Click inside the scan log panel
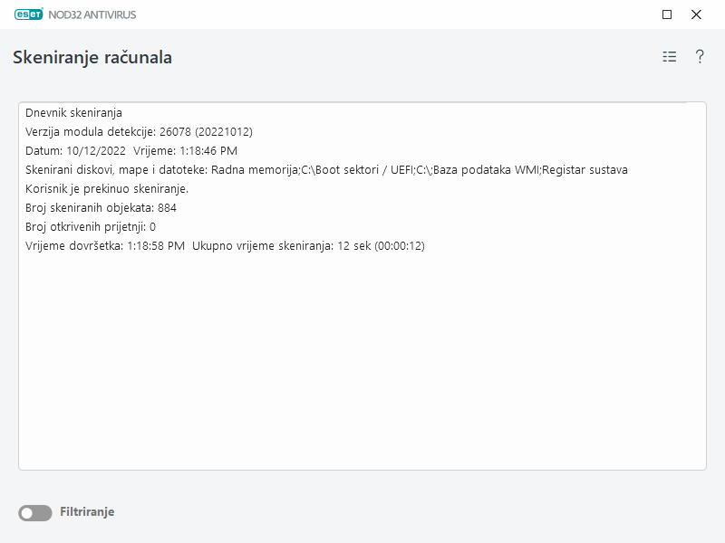725x543 pixels. click(x=362, y=362)
